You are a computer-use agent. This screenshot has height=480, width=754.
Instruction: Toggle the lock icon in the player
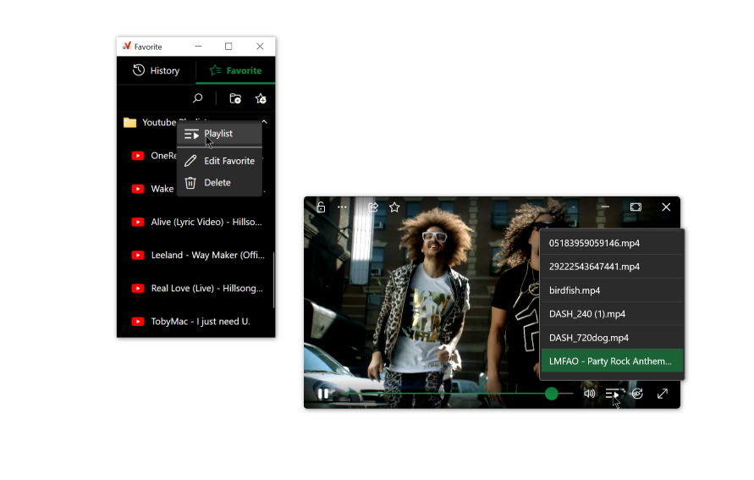coord(321,207)
